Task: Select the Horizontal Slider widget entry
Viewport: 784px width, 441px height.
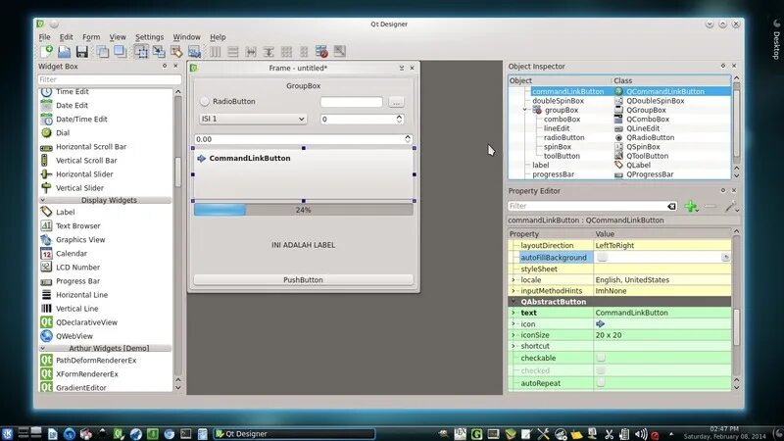Action: [x=84, y=174]
